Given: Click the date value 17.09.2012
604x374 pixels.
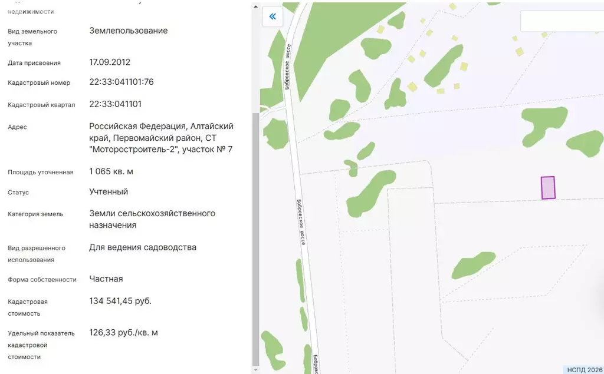Looking at the screenshot, I should point(110,62).
